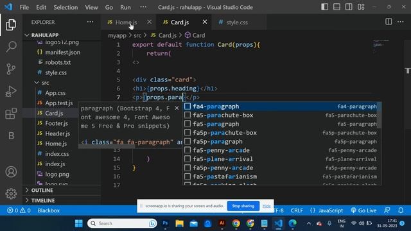Screen dimensions: 411x231
Task: Click Stop sharing button
Action: tap(243, 206)
